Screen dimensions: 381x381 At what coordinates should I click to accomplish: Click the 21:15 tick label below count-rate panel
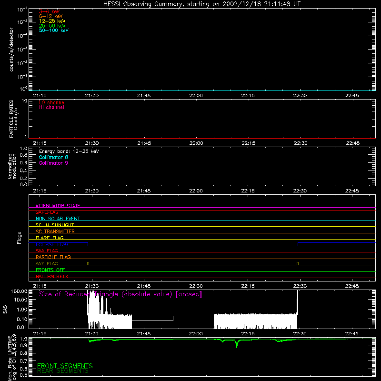coord(40,96)
